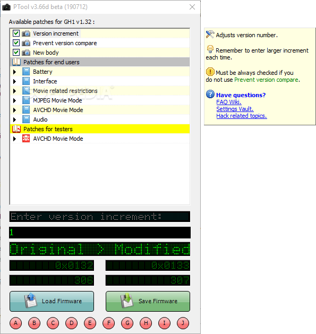Screen dimensions: 316x334
Task: Click the PTool camera icon in title bar
Action: coord(6,7)
